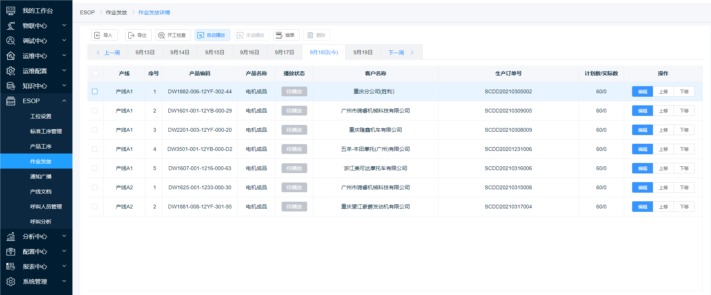Expand the 配置中心 submenu arrow

point(64,251)
